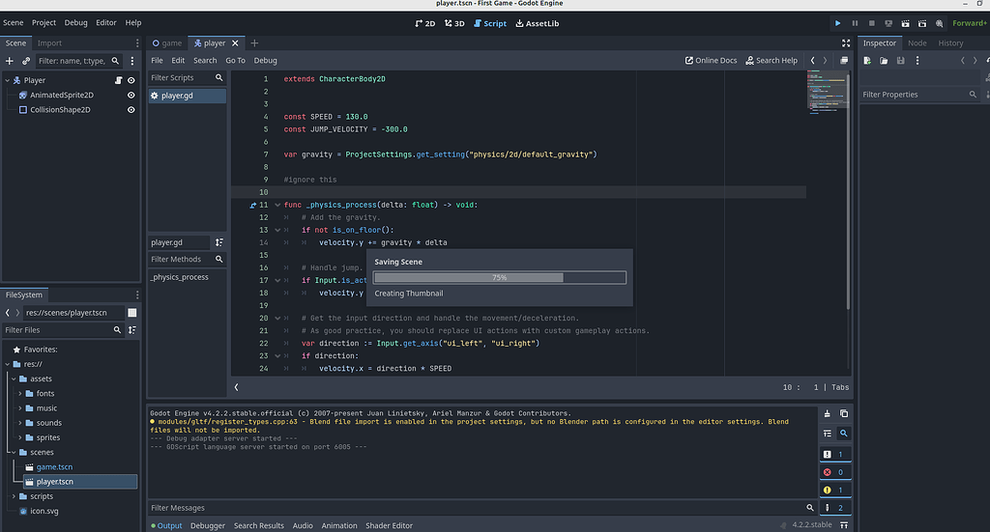
Task: Open the Movie Maker mode icon
Action: tap(940, 23)
